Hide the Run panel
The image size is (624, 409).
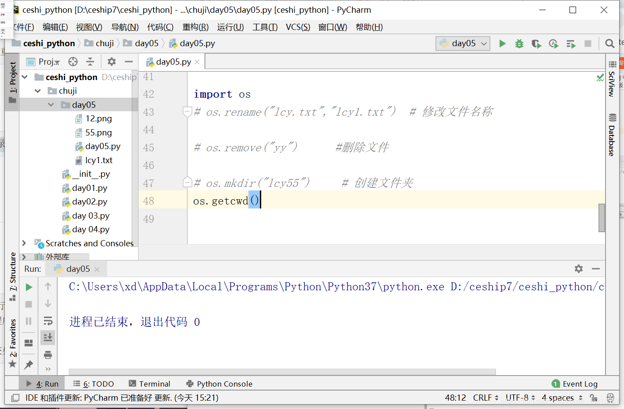pos(596,269)
